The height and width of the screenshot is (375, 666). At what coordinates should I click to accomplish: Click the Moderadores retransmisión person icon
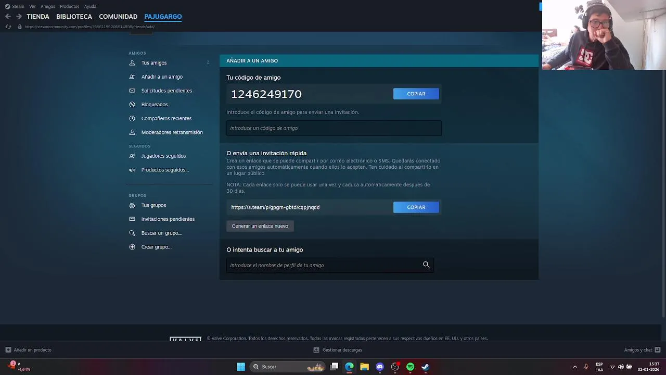(132, 132)
